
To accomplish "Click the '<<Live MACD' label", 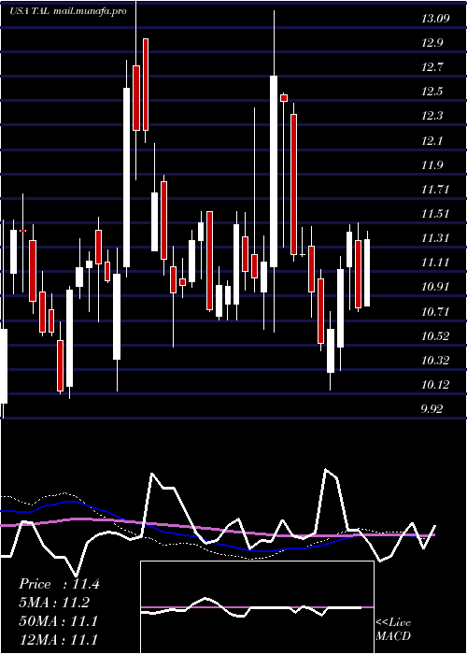I will click(393, 630).
